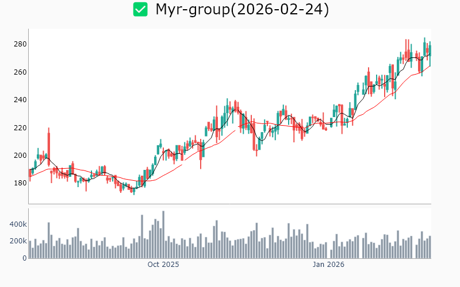Click the 280 price axis label
This screenshot has width=460, height=287.
coord(20,44)
